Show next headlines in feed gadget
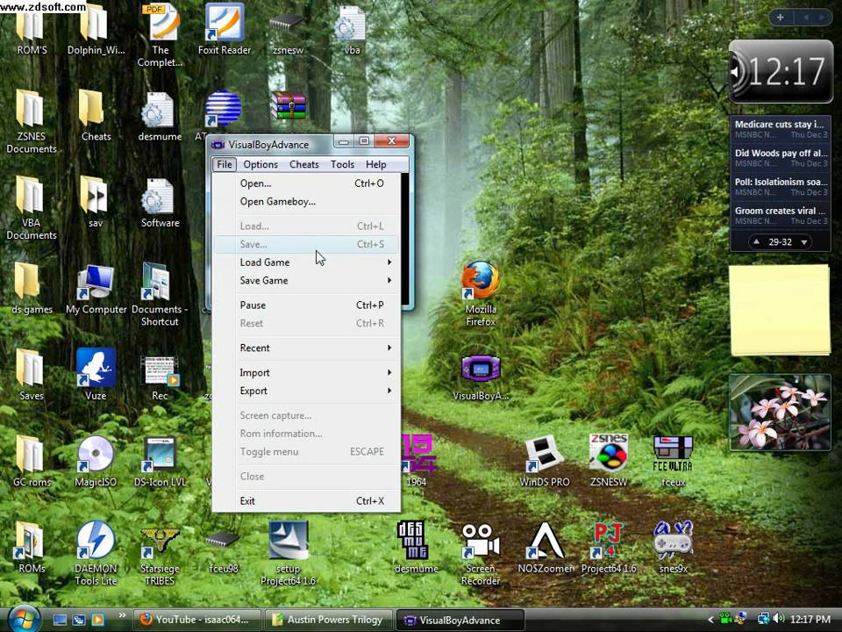 tap(804, 242)
